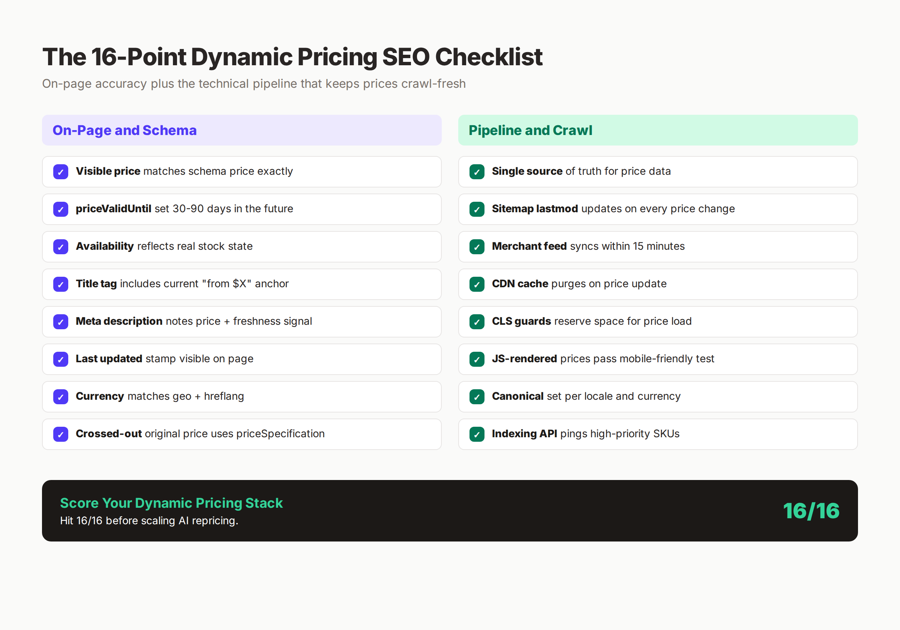This screenshot has height=630, width=900.
Task: Click text "set 30-90 days in the future"
Action: click(224, 208)
